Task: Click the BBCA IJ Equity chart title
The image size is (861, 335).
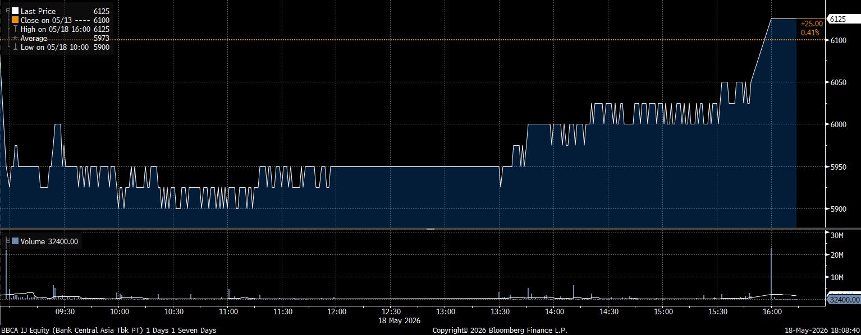Action: click(109, 331)
